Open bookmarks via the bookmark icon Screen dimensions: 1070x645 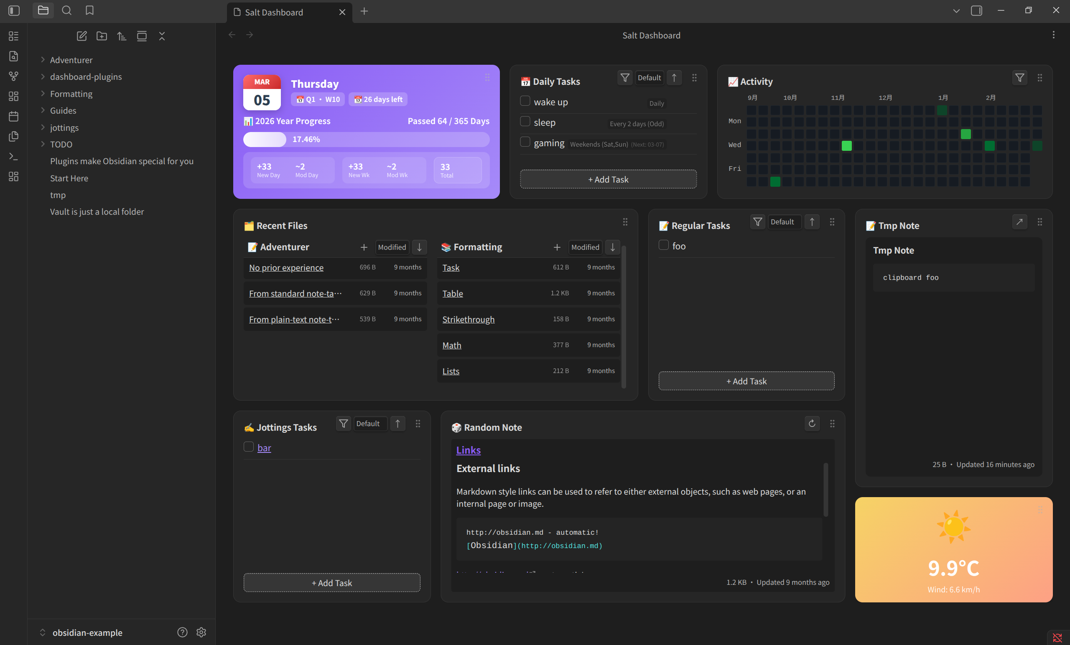[89, 10]
